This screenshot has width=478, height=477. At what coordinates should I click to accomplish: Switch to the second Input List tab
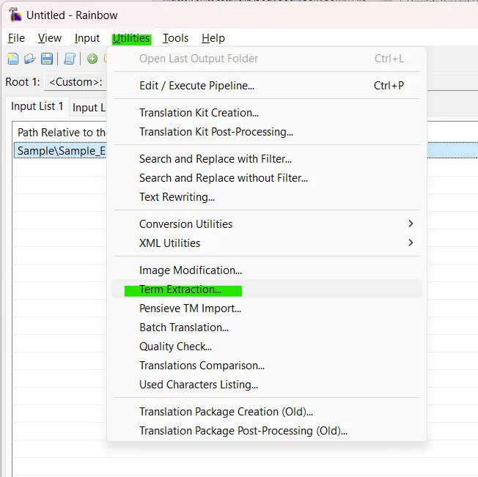[x=89, y=108]
